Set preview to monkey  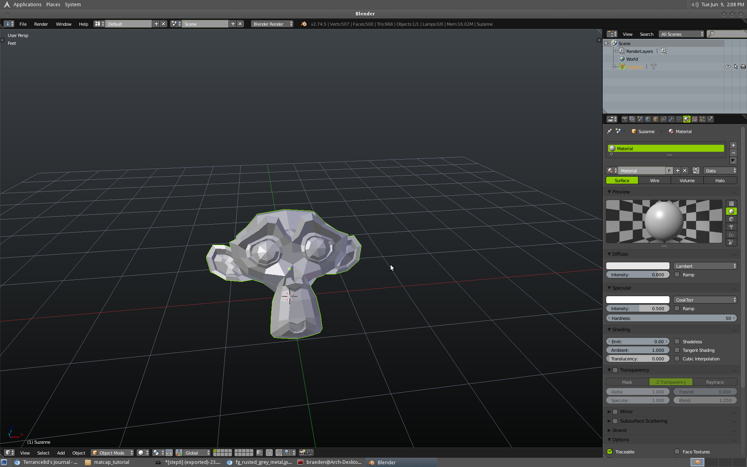731,227
